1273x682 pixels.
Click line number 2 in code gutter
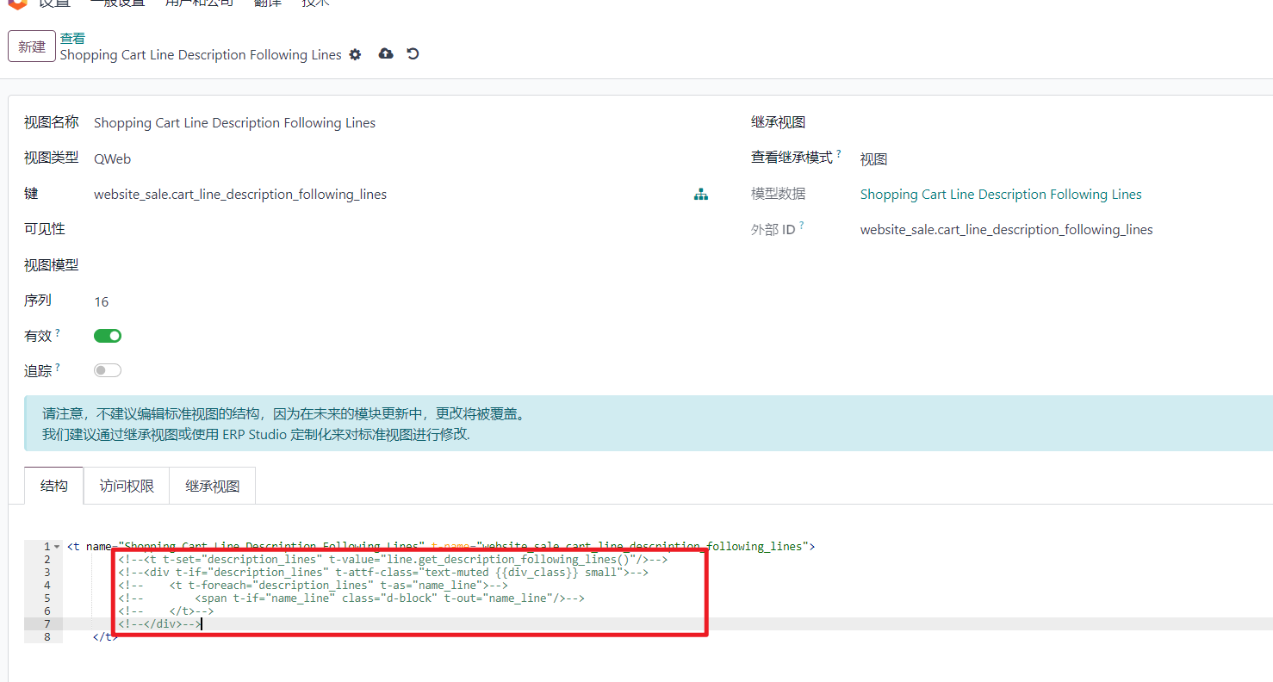pyautogui.click(x=47, y=560)
